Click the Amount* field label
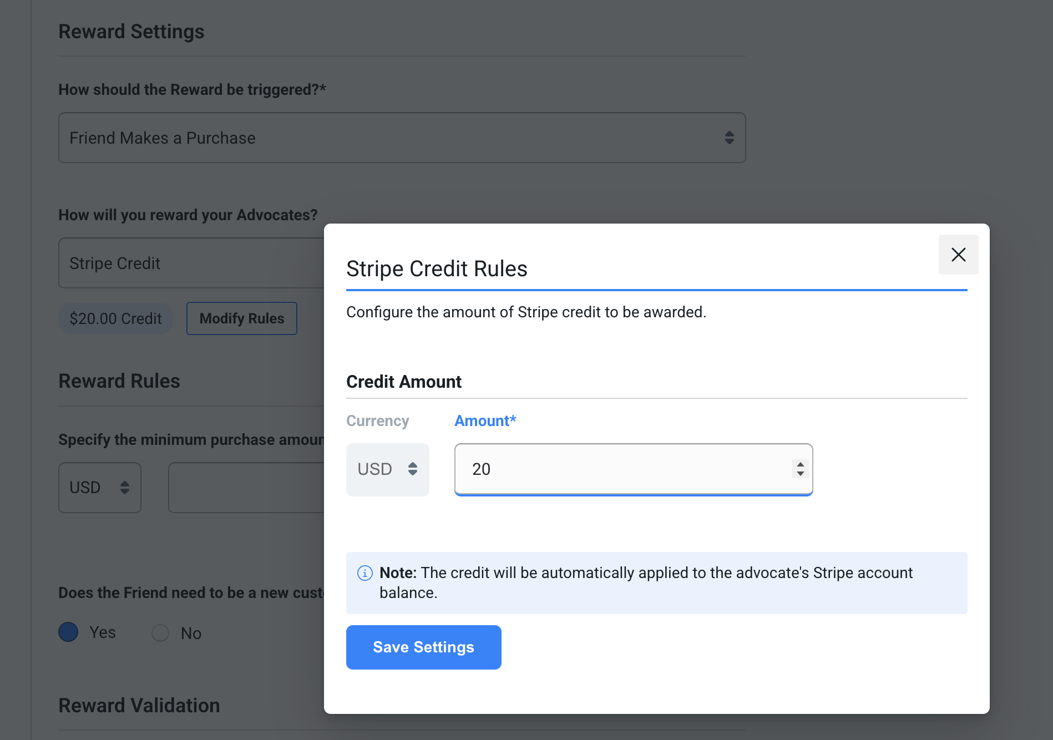This screenshot has width=1053, height=740. coord(485,421)
